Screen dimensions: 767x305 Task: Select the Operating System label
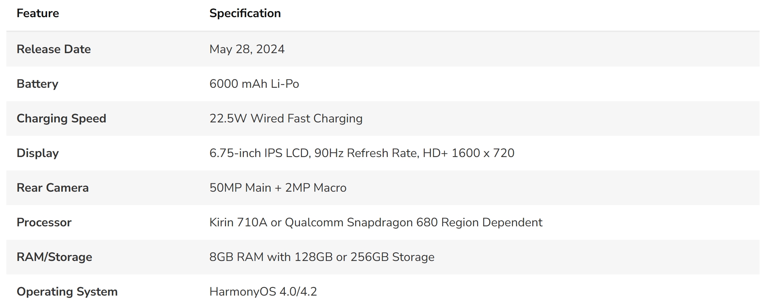(x=67, y=292)
